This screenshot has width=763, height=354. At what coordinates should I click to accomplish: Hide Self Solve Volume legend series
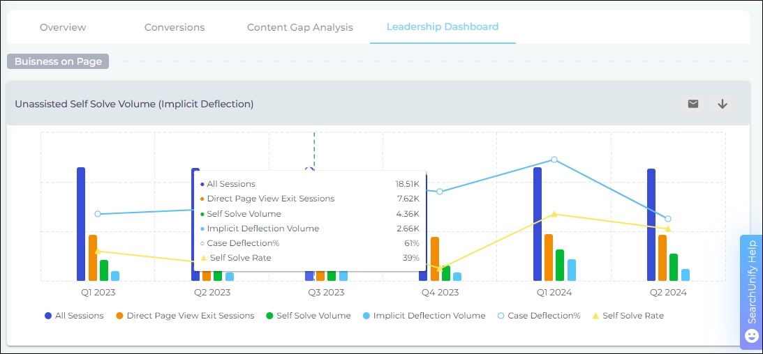(308, 316)
